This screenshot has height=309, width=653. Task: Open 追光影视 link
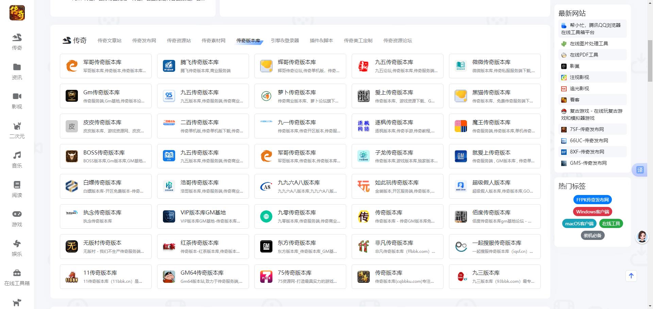coord(592,88)
